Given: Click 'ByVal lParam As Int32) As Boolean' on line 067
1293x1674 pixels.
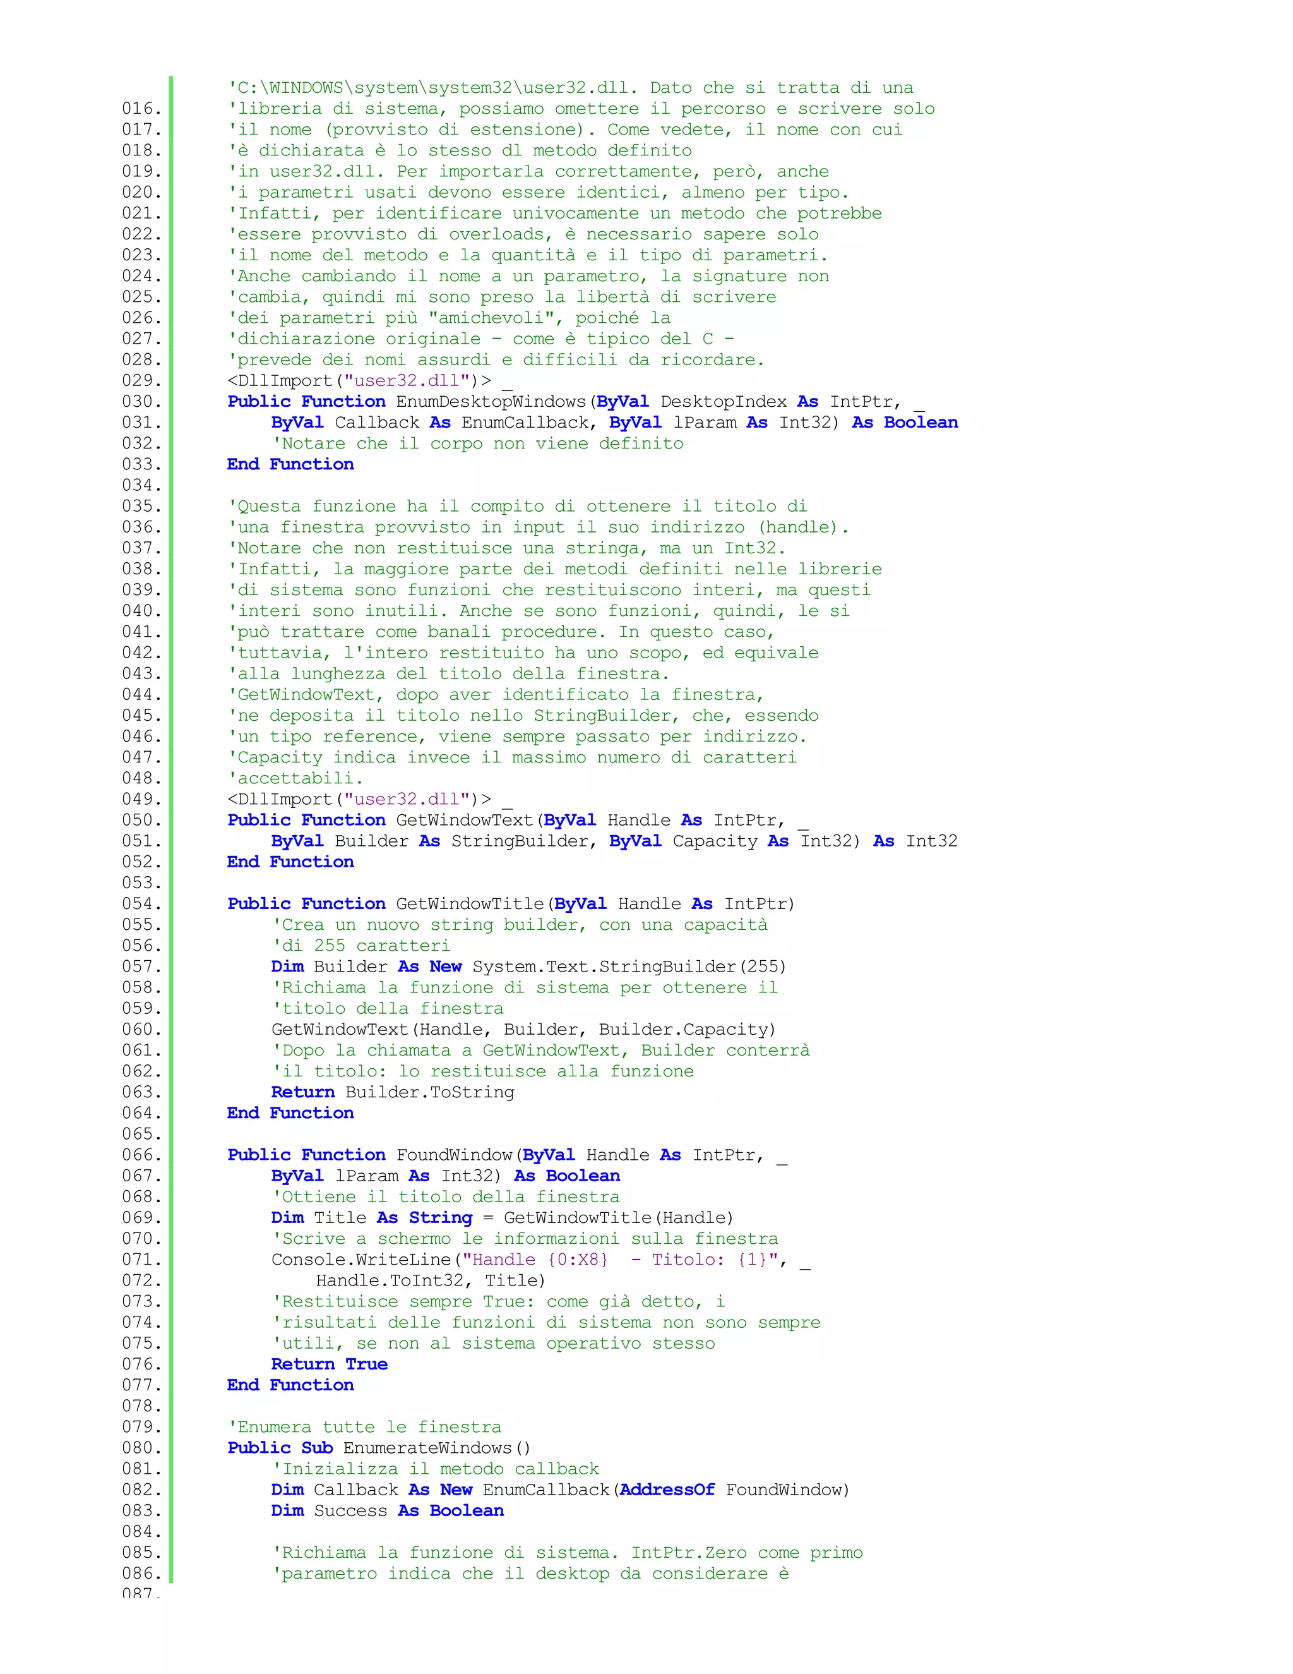Looking at the screenshot, I should pos(446,1176).
